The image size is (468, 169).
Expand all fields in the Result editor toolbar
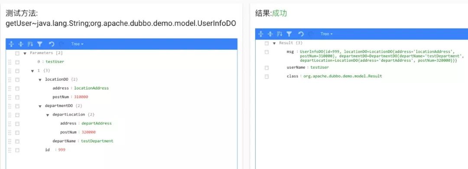[261, 34]
